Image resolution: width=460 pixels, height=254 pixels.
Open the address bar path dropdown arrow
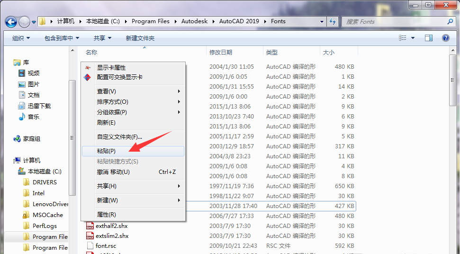point(322,21)
